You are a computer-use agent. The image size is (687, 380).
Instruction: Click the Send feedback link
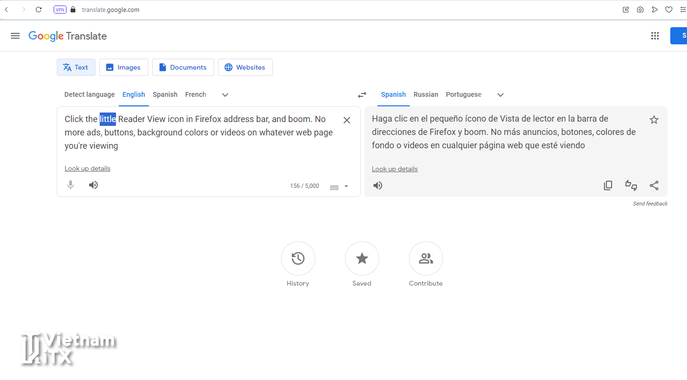(x=650, y=204)
